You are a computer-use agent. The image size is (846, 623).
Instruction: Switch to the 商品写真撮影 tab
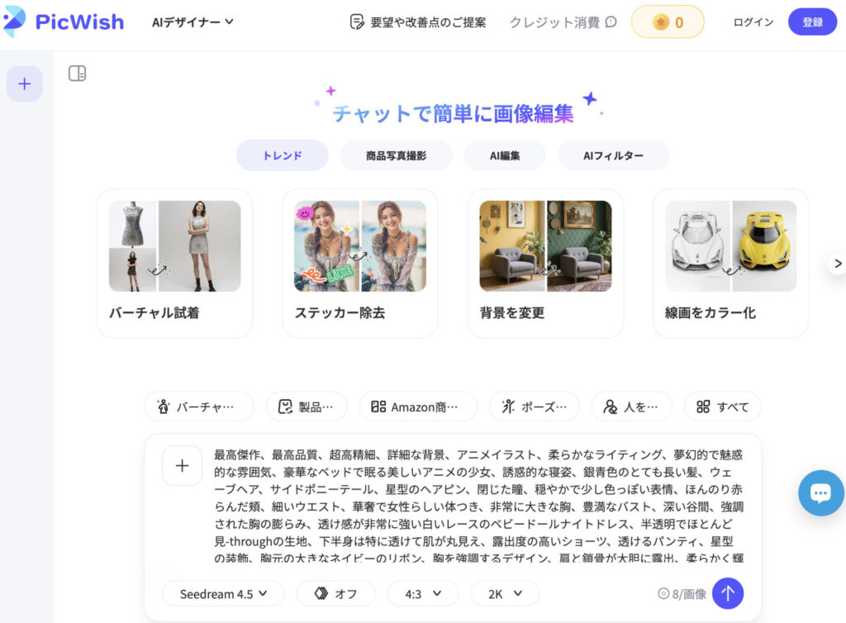[x=396, y=155]
